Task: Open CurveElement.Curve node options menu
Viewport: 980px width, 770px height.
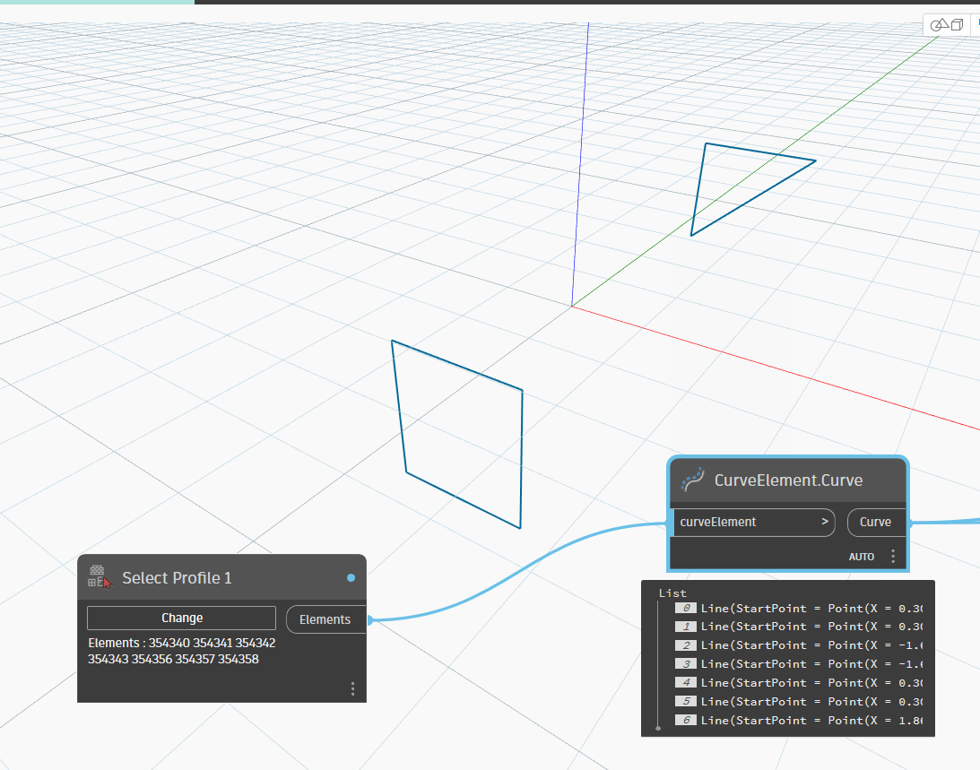Action: point(893,557)
